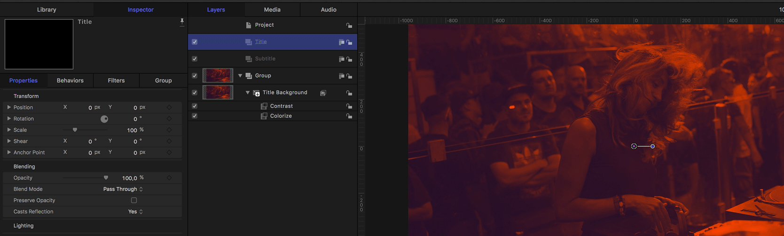Click the Group layer thumbnail
This screenshot has height=236, width=784.
[218, 75]
